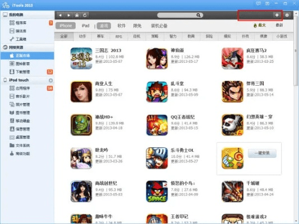Screen dimensions: 299x224
Task: Click the badge 12 next to 下载管理
Action: point(50,72)
